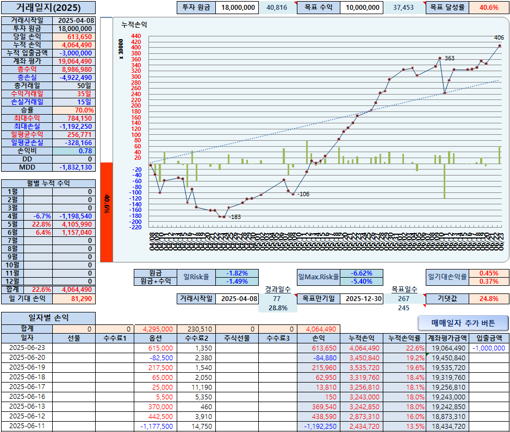Click the 목표 수익 value 10,000,000

point(362,8)
